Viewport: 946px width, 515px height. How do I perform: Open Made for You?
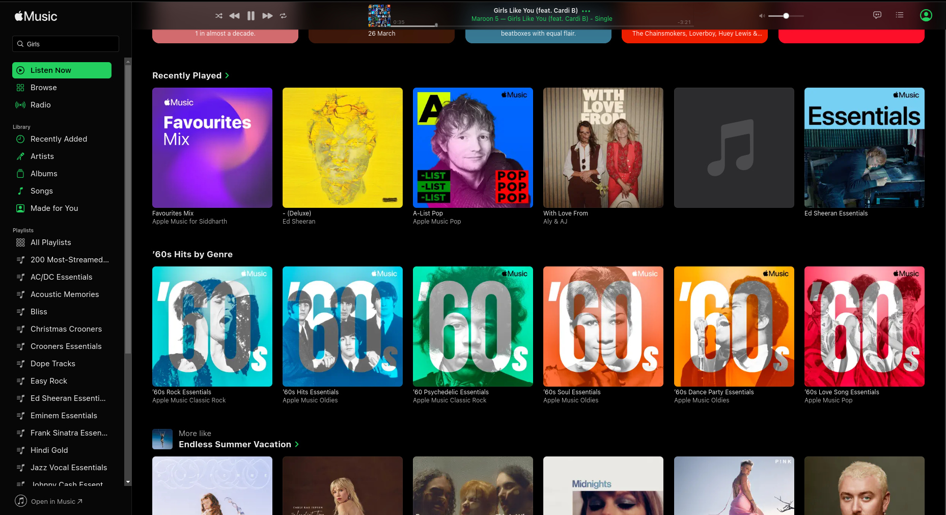click(54, 208)
